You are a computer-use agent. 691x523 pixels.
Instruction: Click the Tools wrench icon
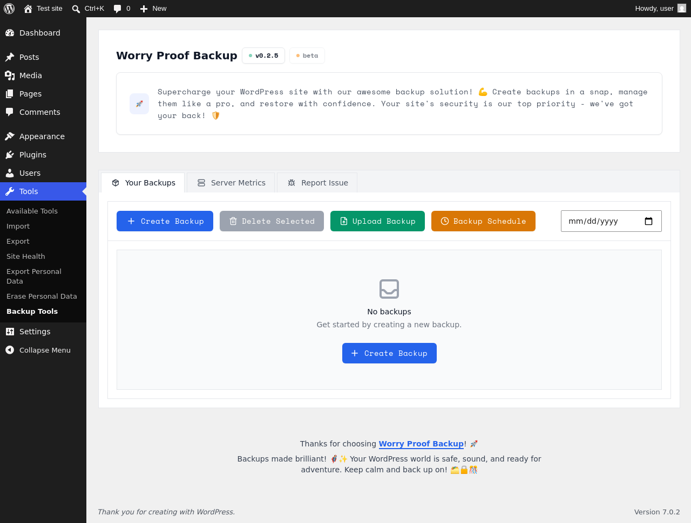[x=10, y=191]
